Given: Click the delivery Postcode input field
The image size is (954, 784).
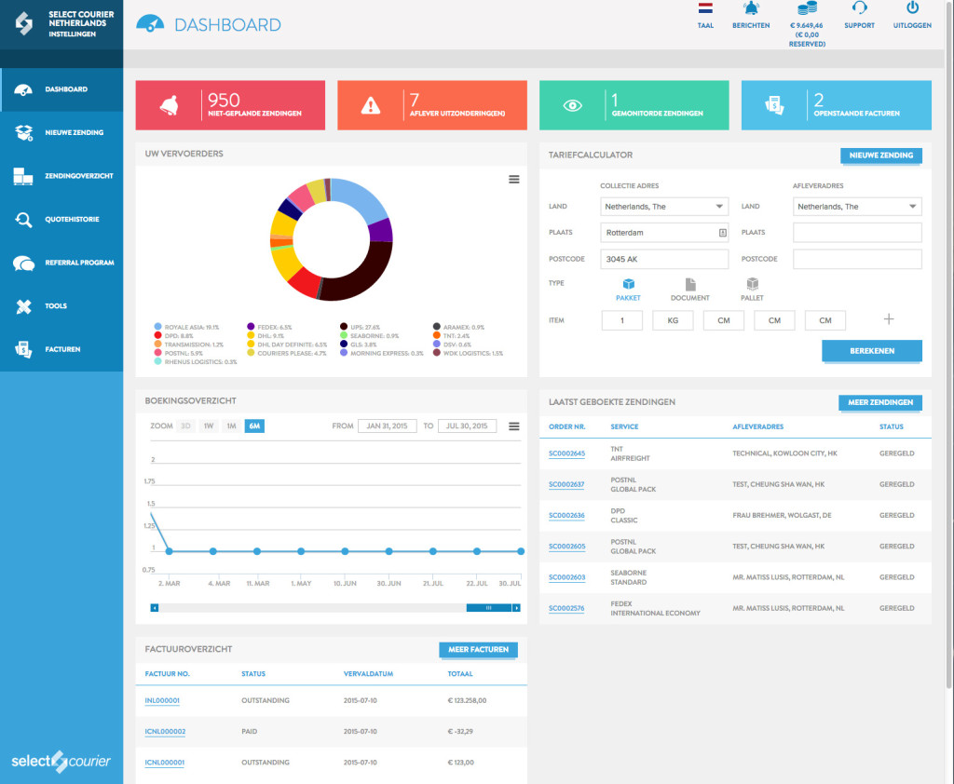Looking at the screenshot, I should tap(857, 259).
